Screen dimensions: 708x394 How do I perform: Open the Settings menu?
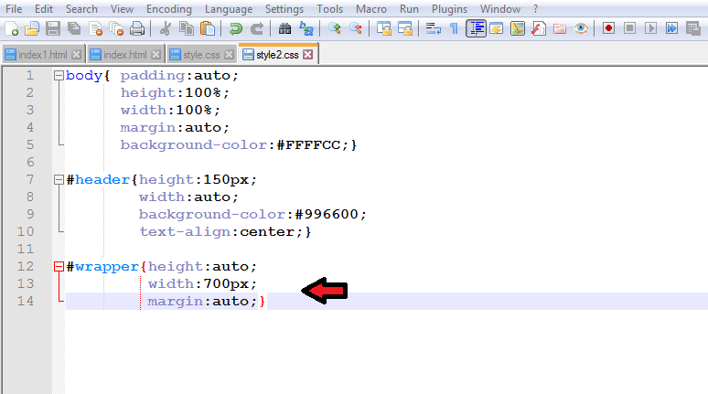coord(284,9)
